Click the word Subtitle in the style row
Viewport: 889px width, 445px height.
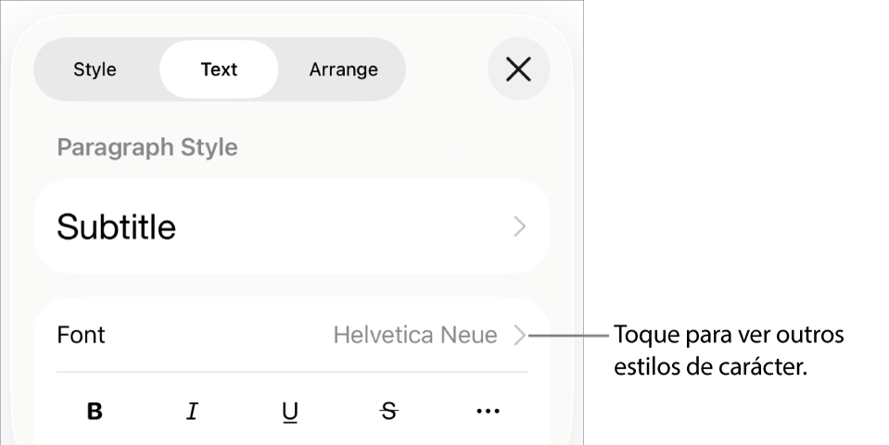coord(116,227)
